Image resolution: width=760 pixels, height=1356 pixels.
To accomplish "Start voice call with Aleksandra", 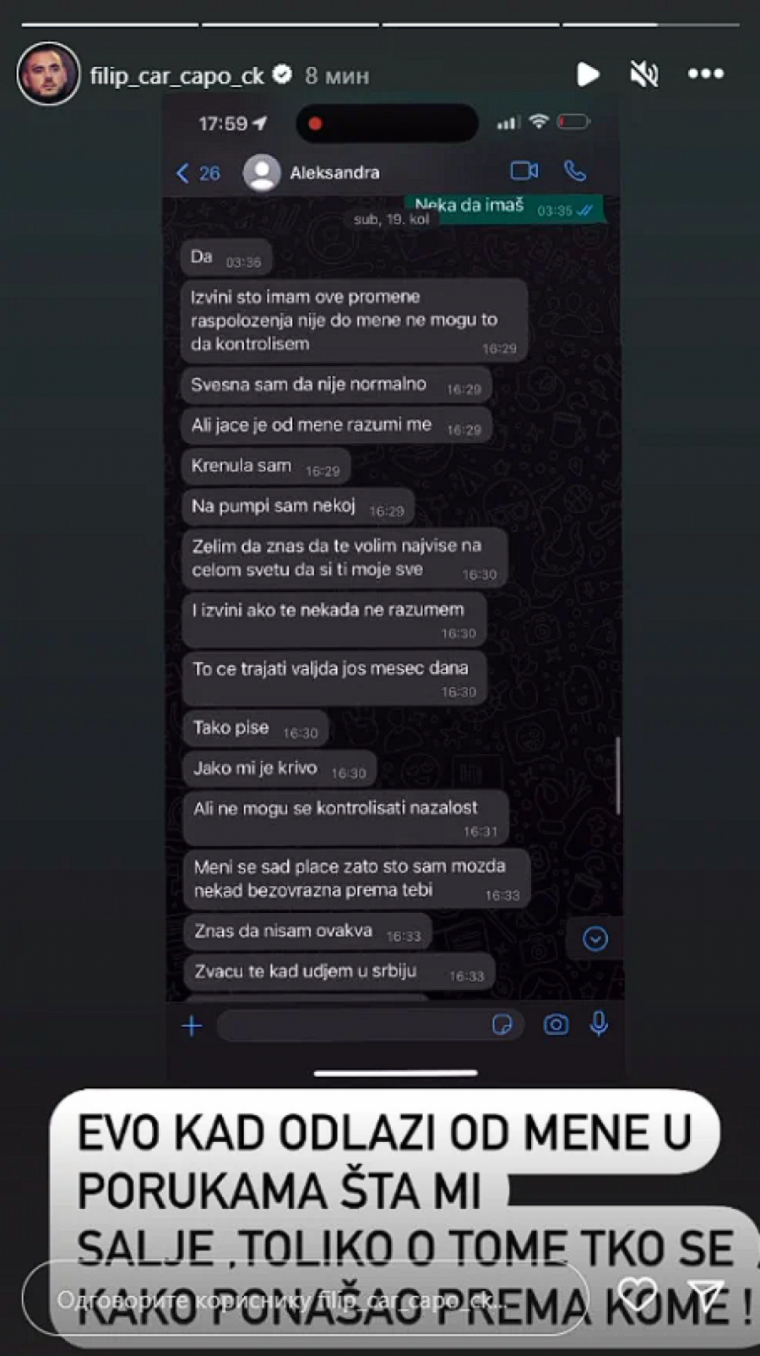I will coord(575,171).
